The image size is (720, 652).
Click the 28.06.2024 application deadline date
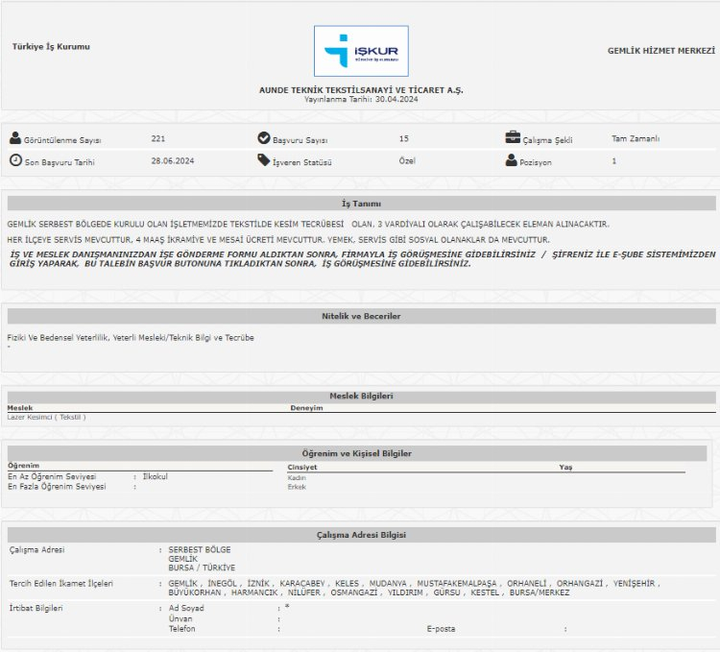(173, 161)
